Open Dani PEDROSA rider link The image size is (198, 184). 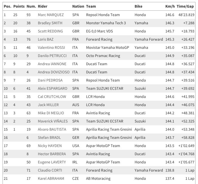click(50, 80)
